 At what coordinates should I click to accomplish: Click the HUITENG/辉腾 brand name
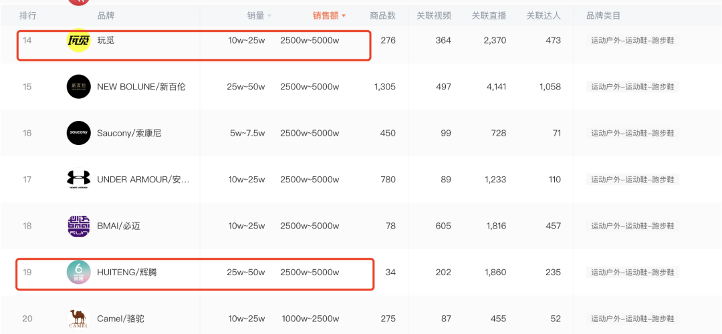pyautogui.click(x=126, y=273)
